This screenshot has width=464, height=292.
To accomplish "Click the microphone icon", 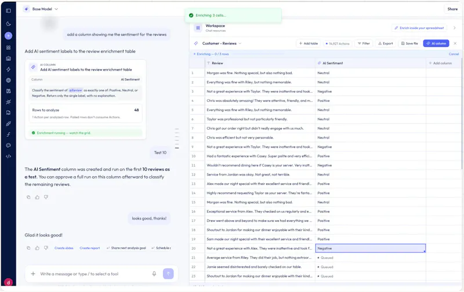I will pyautogui.click(x=154, y=274).
